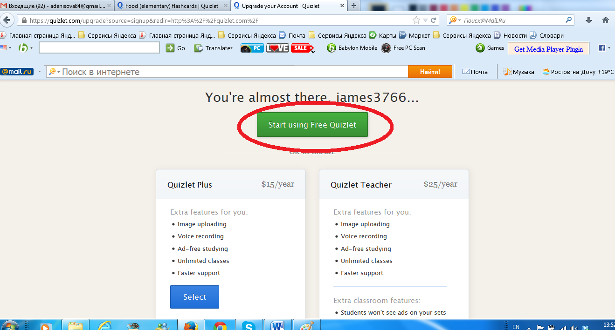Bookmark page with the star icon
This screenshot has height=330, width=615.
coord(416,20)
